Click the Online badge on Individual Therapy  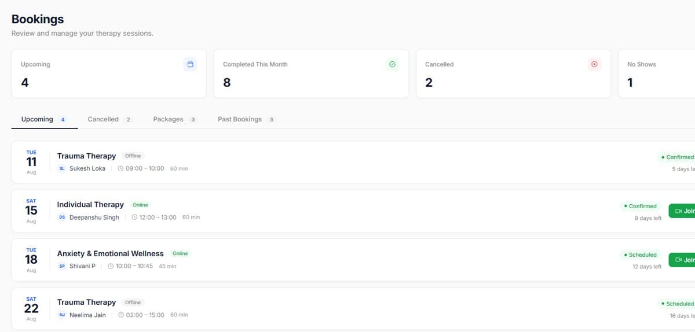pos(140,205)
